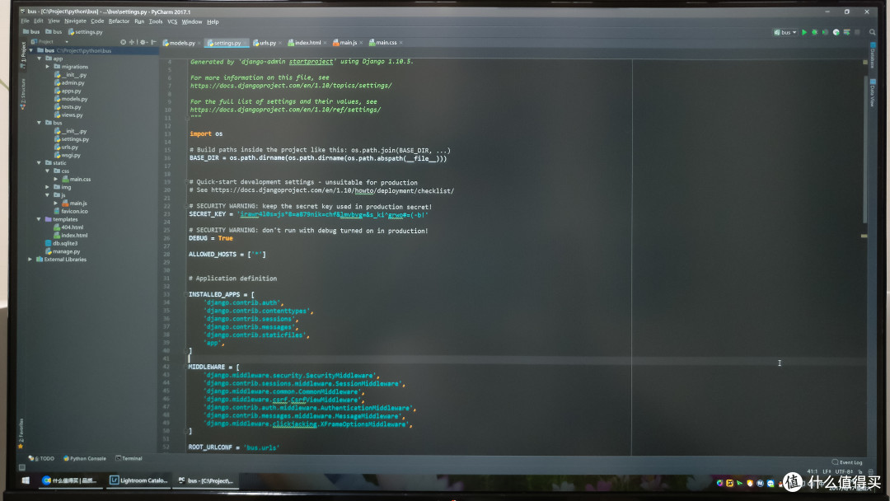
Task: Toggle the Python Console tool window
Action: 85,458
